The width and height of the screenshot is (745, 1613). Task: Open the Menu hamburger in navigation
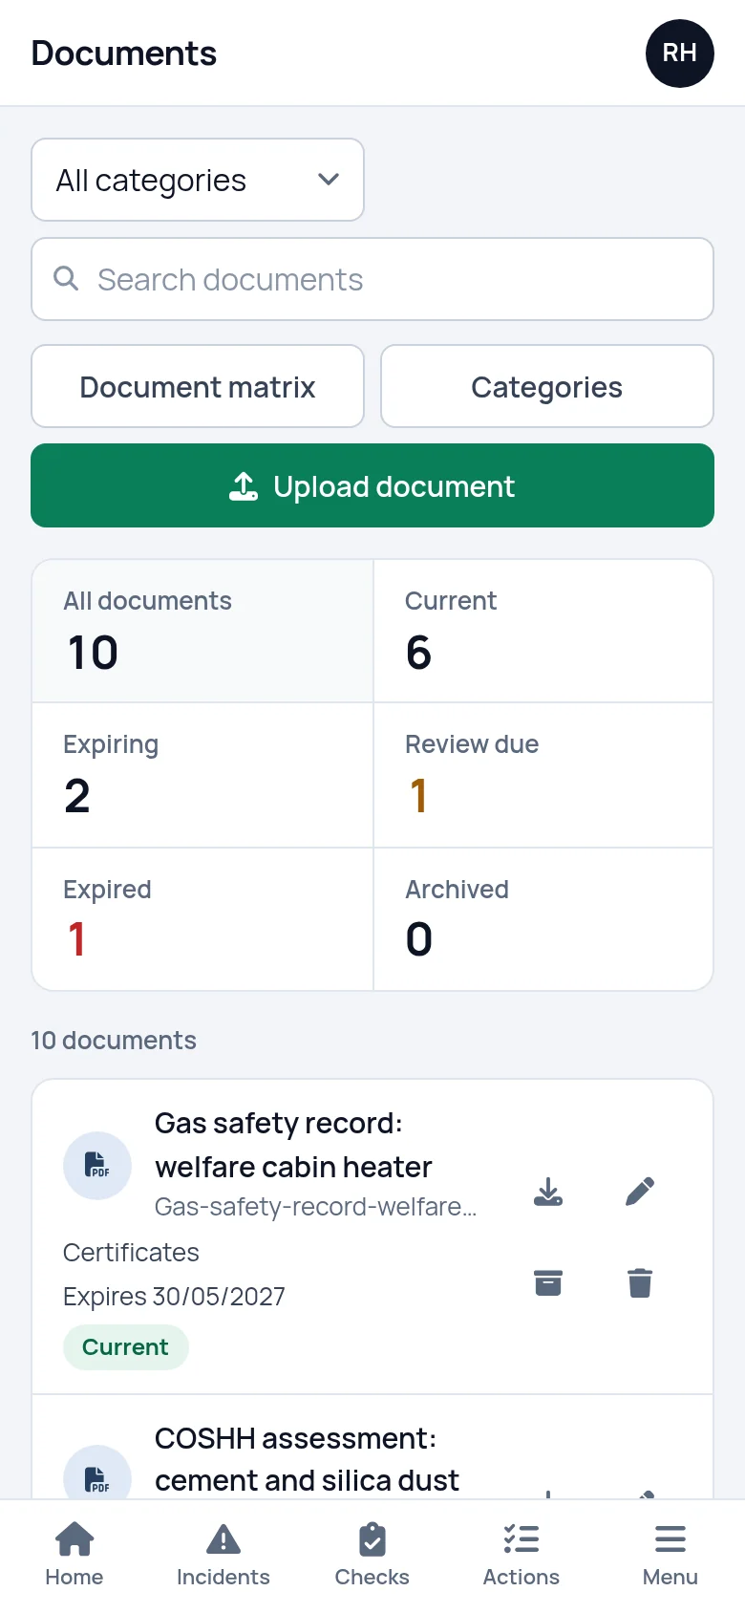(670, 1555)
